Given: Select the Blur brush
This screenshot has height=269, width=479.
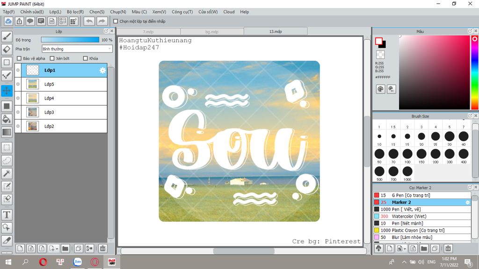Looking at the screenshot, I should 422,237.
